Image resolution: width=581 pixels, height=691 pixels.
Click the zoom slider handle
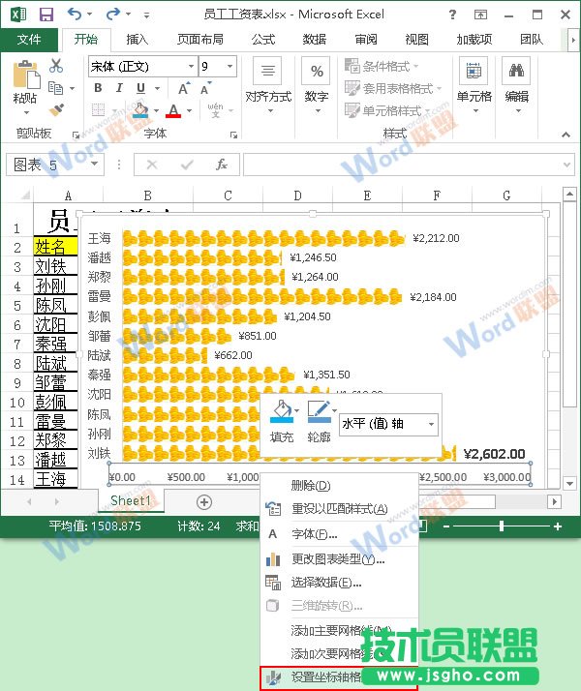point(502,526)
